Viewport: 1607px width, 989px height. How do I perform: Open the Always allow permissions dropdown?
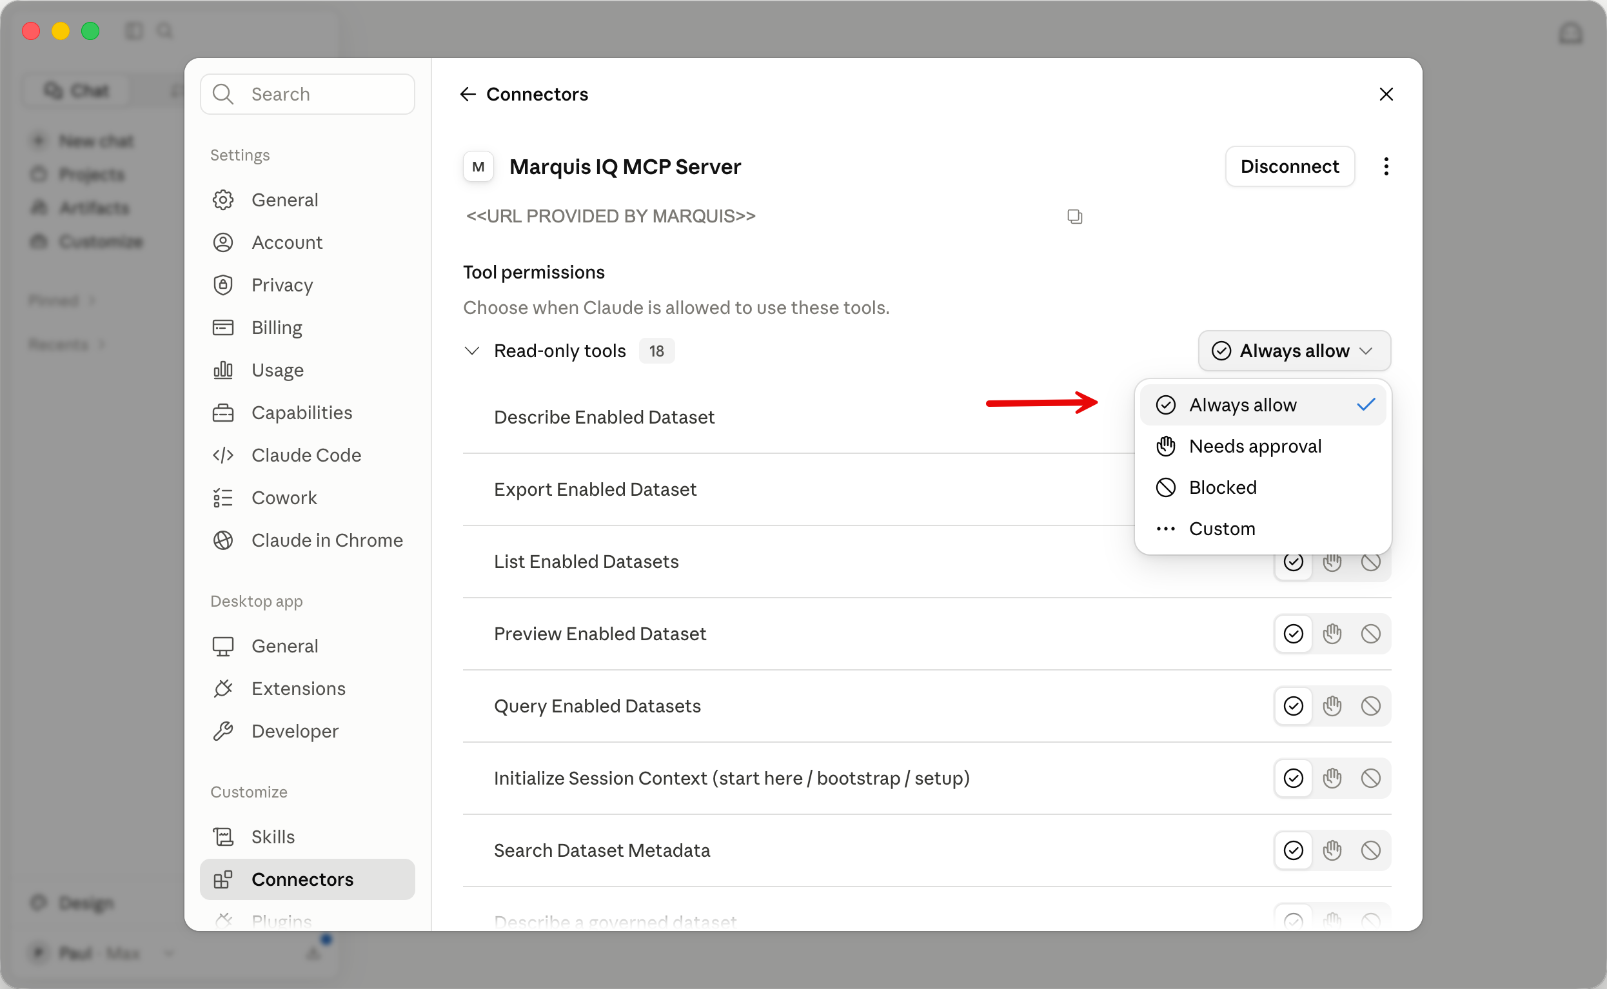click(x=1294, y=351)
